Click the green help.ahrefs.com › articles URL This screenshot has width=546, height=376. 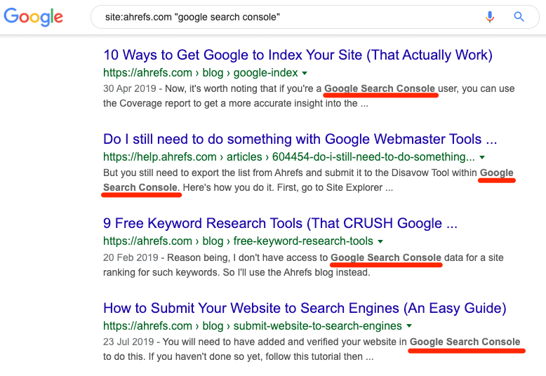(x=289, y=157)
